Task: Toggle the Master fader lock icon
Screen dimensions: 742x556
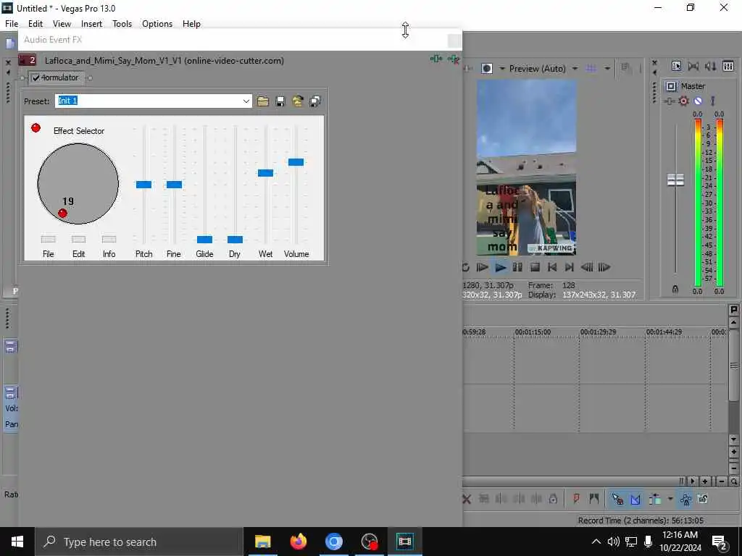Action: [675, 289]
